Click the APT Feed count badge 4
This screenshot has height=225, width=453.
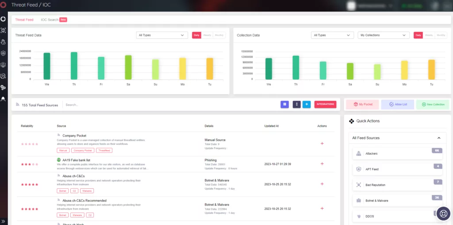[438, 166]
